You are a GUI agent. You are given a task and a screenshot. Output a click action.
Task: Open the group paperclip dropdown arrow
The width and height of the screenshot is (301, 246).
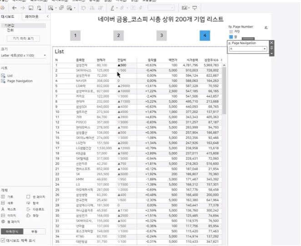pos(127,8)
